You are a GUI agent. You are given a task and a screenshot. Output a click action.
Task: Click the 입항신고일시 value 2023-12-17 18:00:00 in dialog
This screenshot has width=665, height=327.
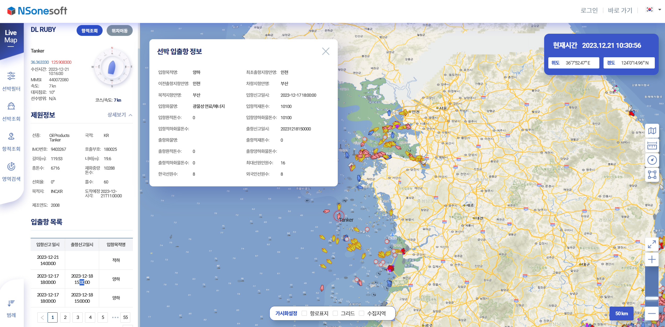pyautogui.click(x=298, y=95)
